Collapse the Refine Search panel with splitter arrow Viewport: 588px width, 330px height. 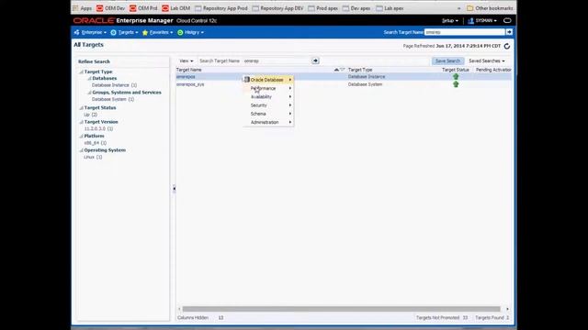[174, 189]
